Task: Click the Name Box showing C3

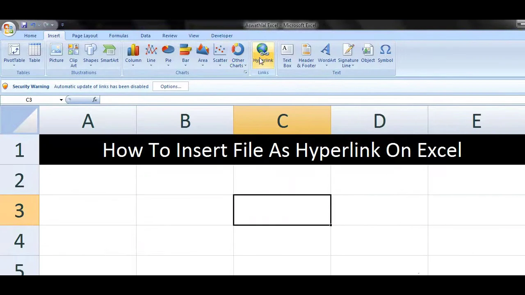Action: [x=29, y=100]
